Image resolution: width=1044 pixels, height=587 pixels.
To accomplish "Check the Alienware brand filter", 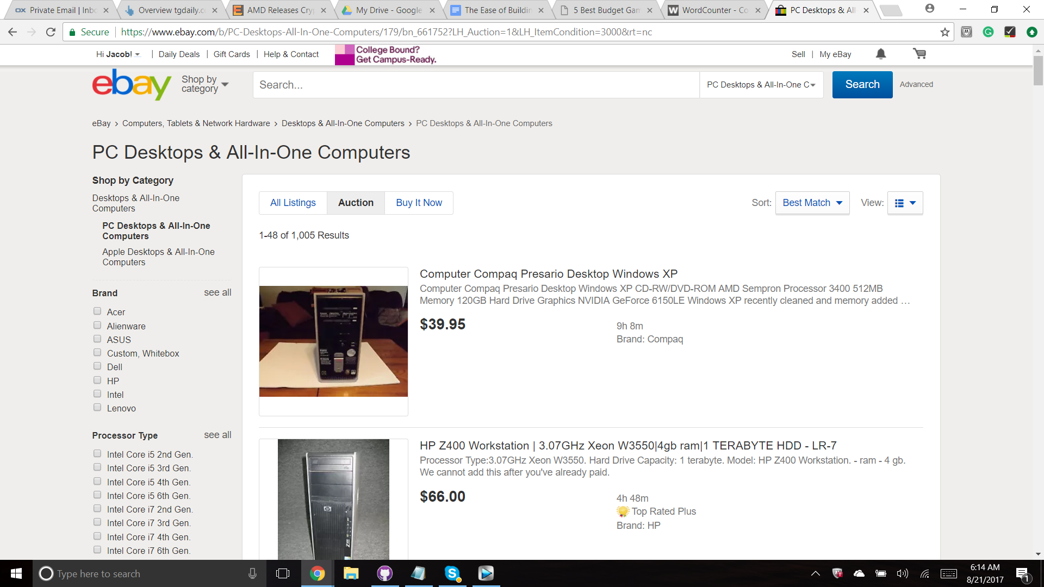I will pyautogui.click(x=97, y=325).
